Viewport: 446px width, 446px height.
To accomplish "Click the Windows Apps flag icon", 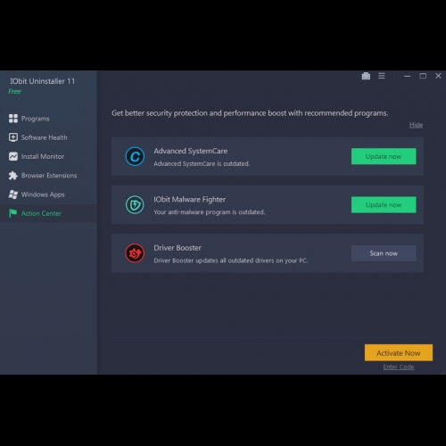I will coord(13,194).
